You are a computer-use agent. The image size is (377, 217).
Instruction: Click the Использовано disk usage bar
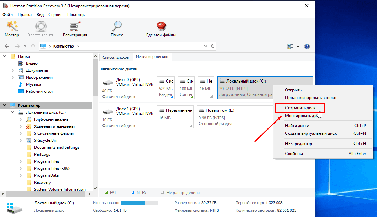click(x=139, y=203)
